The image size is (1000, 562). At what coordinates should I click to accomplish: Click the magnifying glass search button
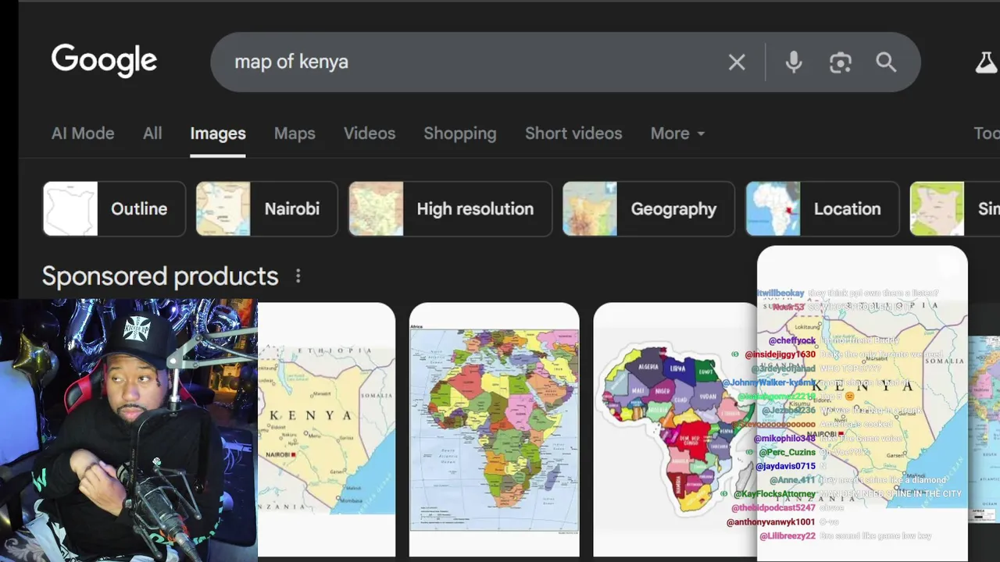(x=886, y=62)
